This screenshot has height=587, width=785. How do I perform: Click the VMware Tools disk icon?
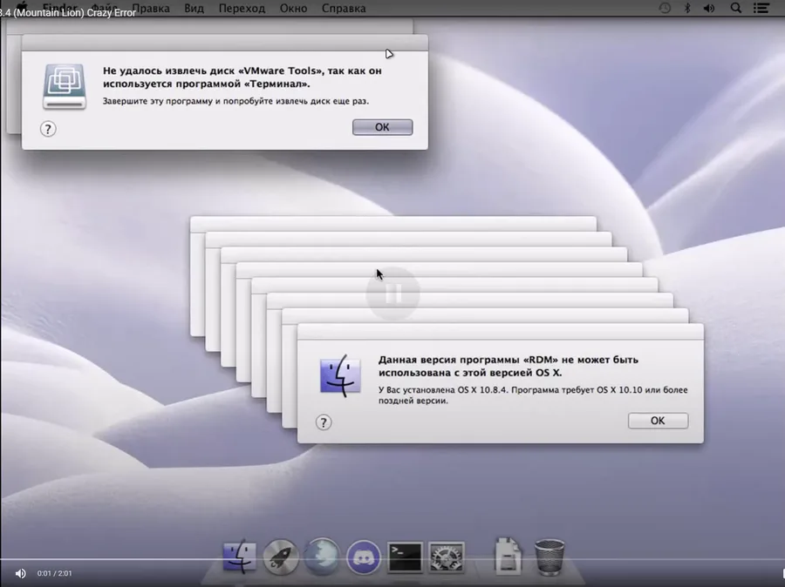[64, 86]
